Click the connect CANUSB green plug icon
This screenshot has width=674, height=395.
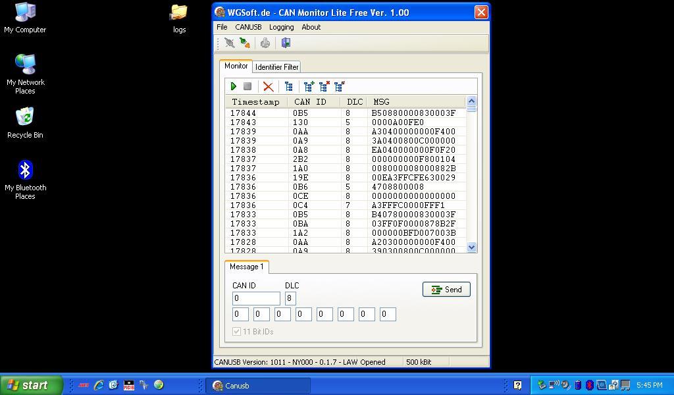(245, 43)
